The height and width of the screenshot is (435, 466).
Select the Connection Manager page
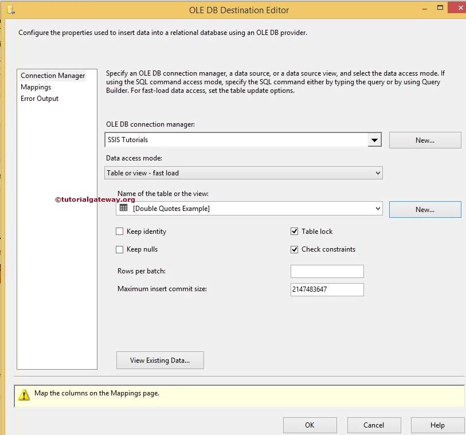click(x=53, y=76)
